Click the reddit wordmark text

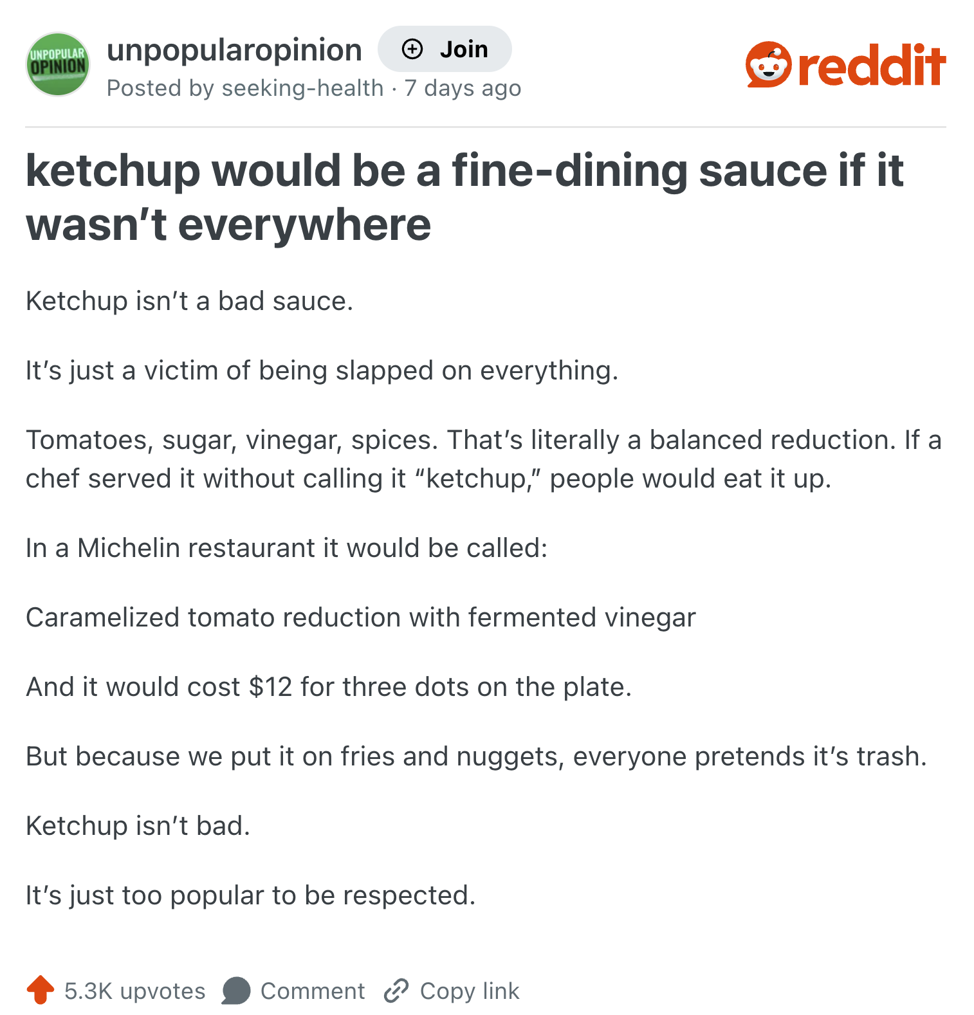pos(872,64)
